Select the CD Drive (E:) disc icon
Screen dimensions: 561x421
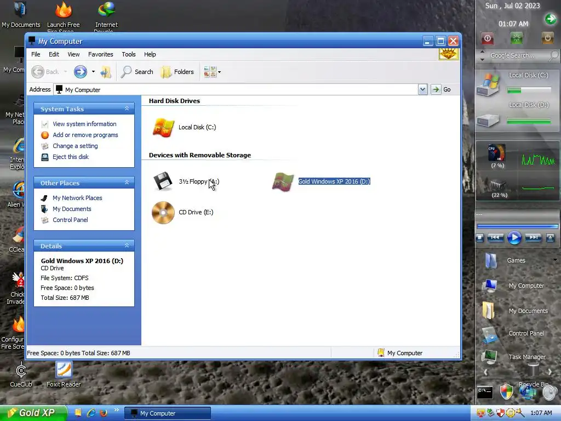point(163,213)
